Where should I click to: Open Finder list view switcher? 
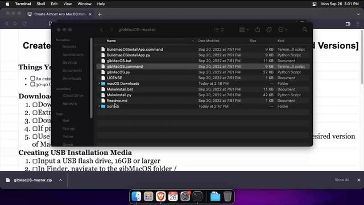click(x=218, y=30)
